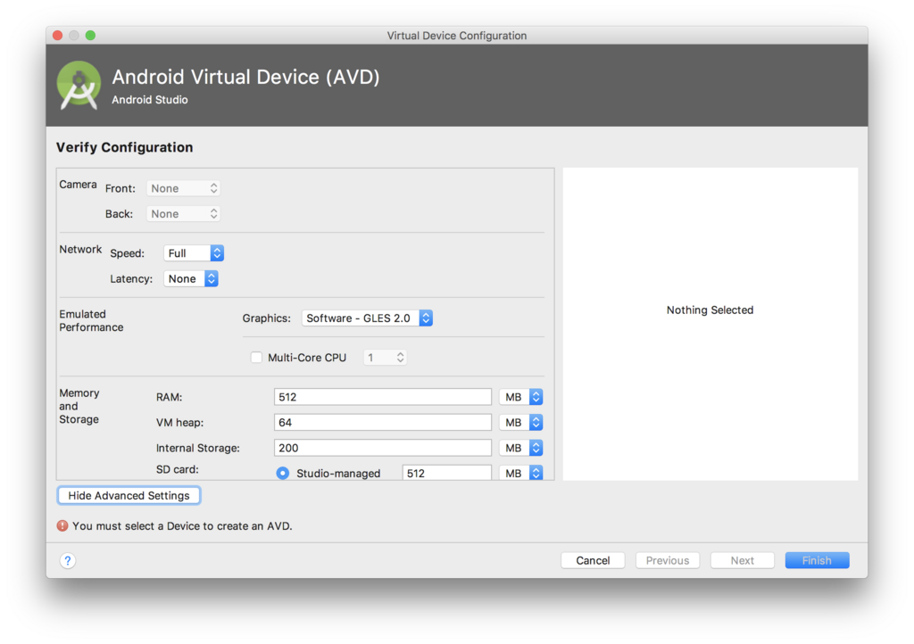Viewport: 914px width, 644px height.
Task: Change the Internal Storage unit MB dropdown
Action: click(x=521, y=448)
